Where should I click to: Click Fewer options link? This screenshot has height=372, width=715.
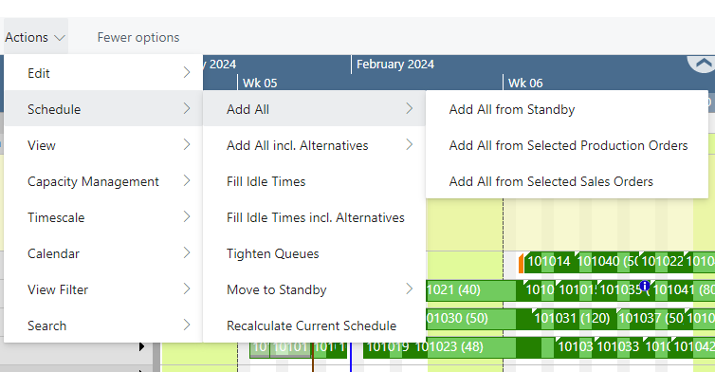tap(138, 37)
